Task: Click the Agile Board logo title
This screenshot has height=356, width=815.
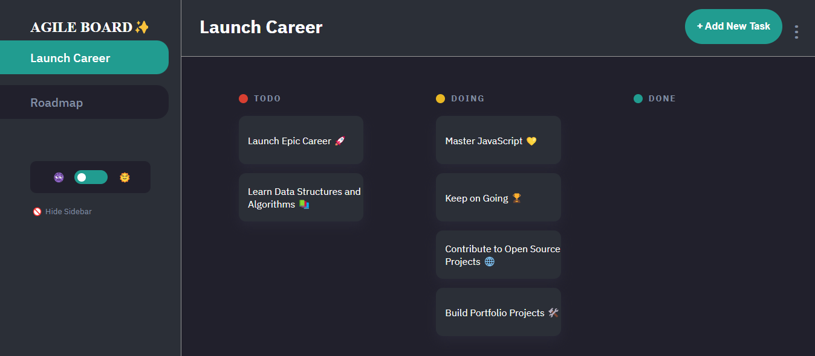Action: [x=82, y=27]
